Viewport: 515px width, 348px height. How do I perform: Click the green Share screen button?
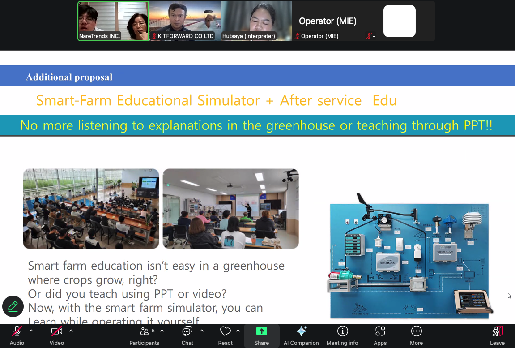pyautogui.click(x=261, y=335)
